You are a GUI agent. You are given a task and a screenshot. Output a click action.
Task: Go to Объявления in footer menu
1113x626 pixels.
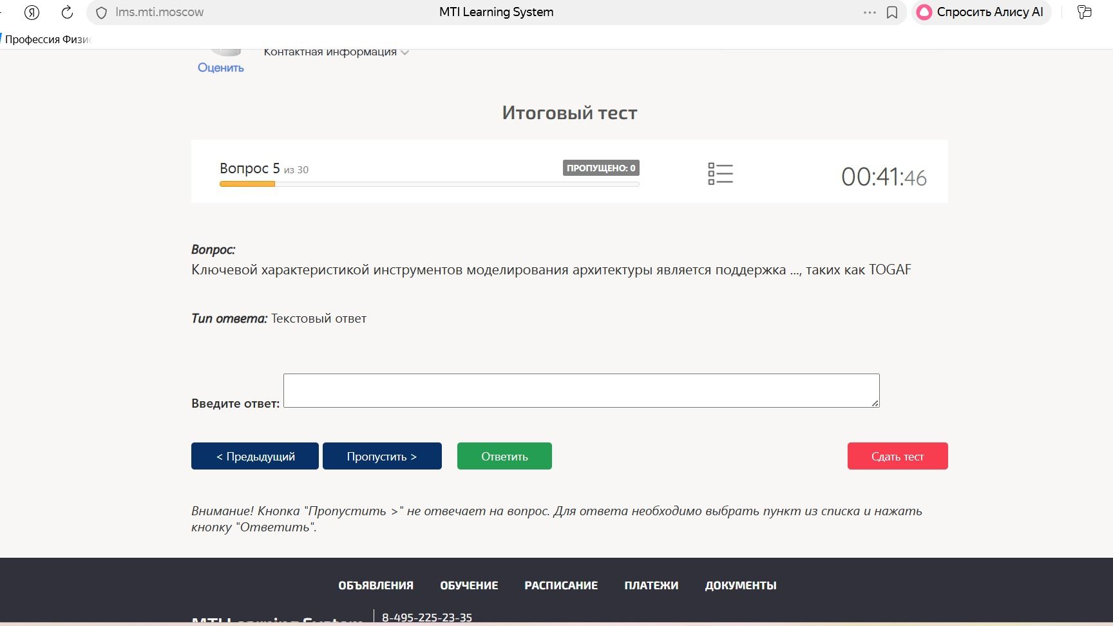tap(376, 585)
